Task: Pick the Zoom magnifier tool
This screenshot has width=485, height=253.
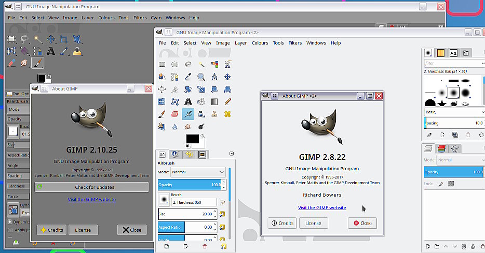Action: point(201,77)
